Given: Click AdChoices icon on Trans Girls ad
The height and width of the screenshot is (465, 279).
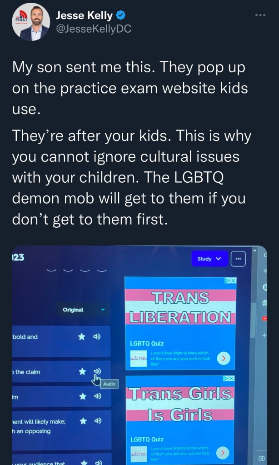Looking at the screenshot, I should click(226, 378).
